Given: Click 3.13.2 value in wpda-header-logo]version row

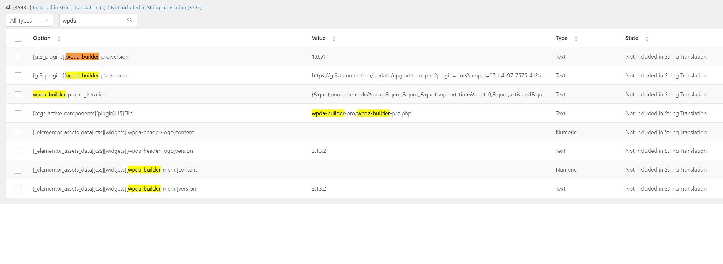Looking at the screenshot, I should [x=319, y=151].
